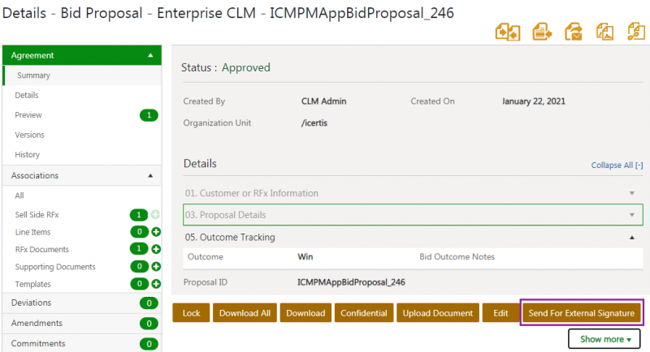Add a new Line Items association
The image size is (650, 352).
click(156, 232)
